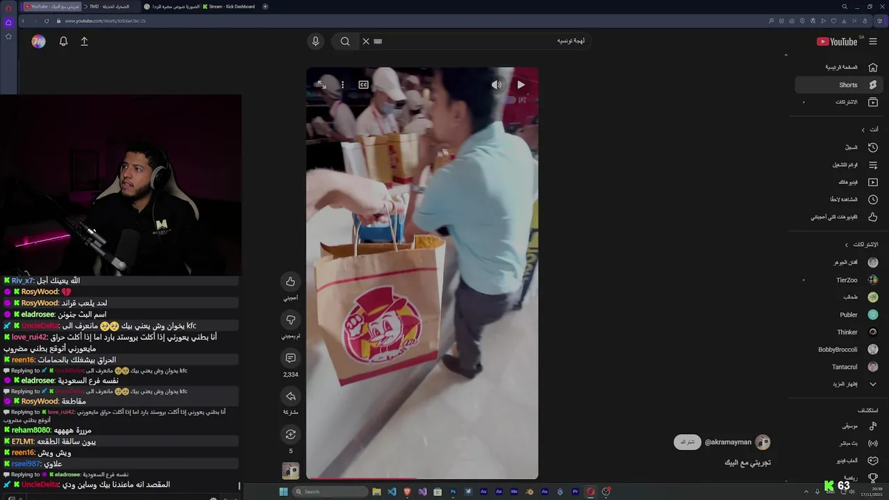
Task: Open TierZoo channel subscription
Action: pyautogui.click(x=838, y=280)
